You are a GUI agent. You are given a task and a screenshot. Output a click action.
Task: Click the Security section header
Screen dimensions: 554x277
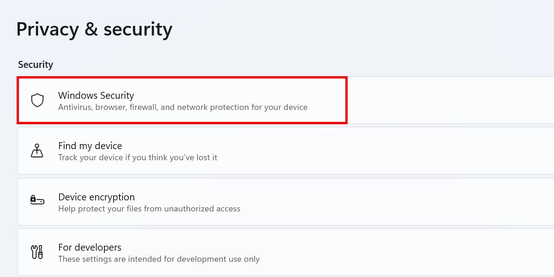coord(36,65)
